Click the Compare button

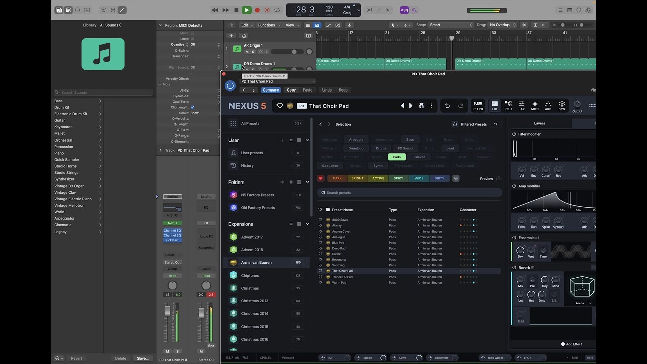[x=270, y=90]
